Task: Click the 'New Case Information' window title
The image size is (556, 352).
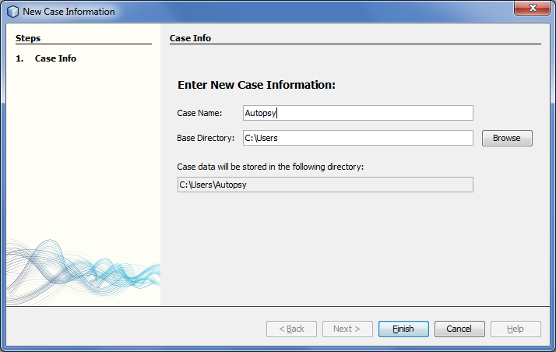Action: [69, 12]
